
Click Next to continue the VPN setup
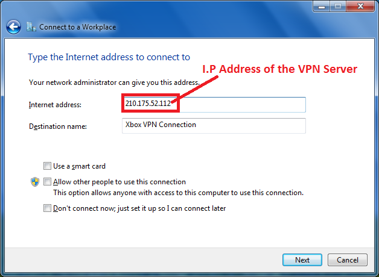click(302, 260)
